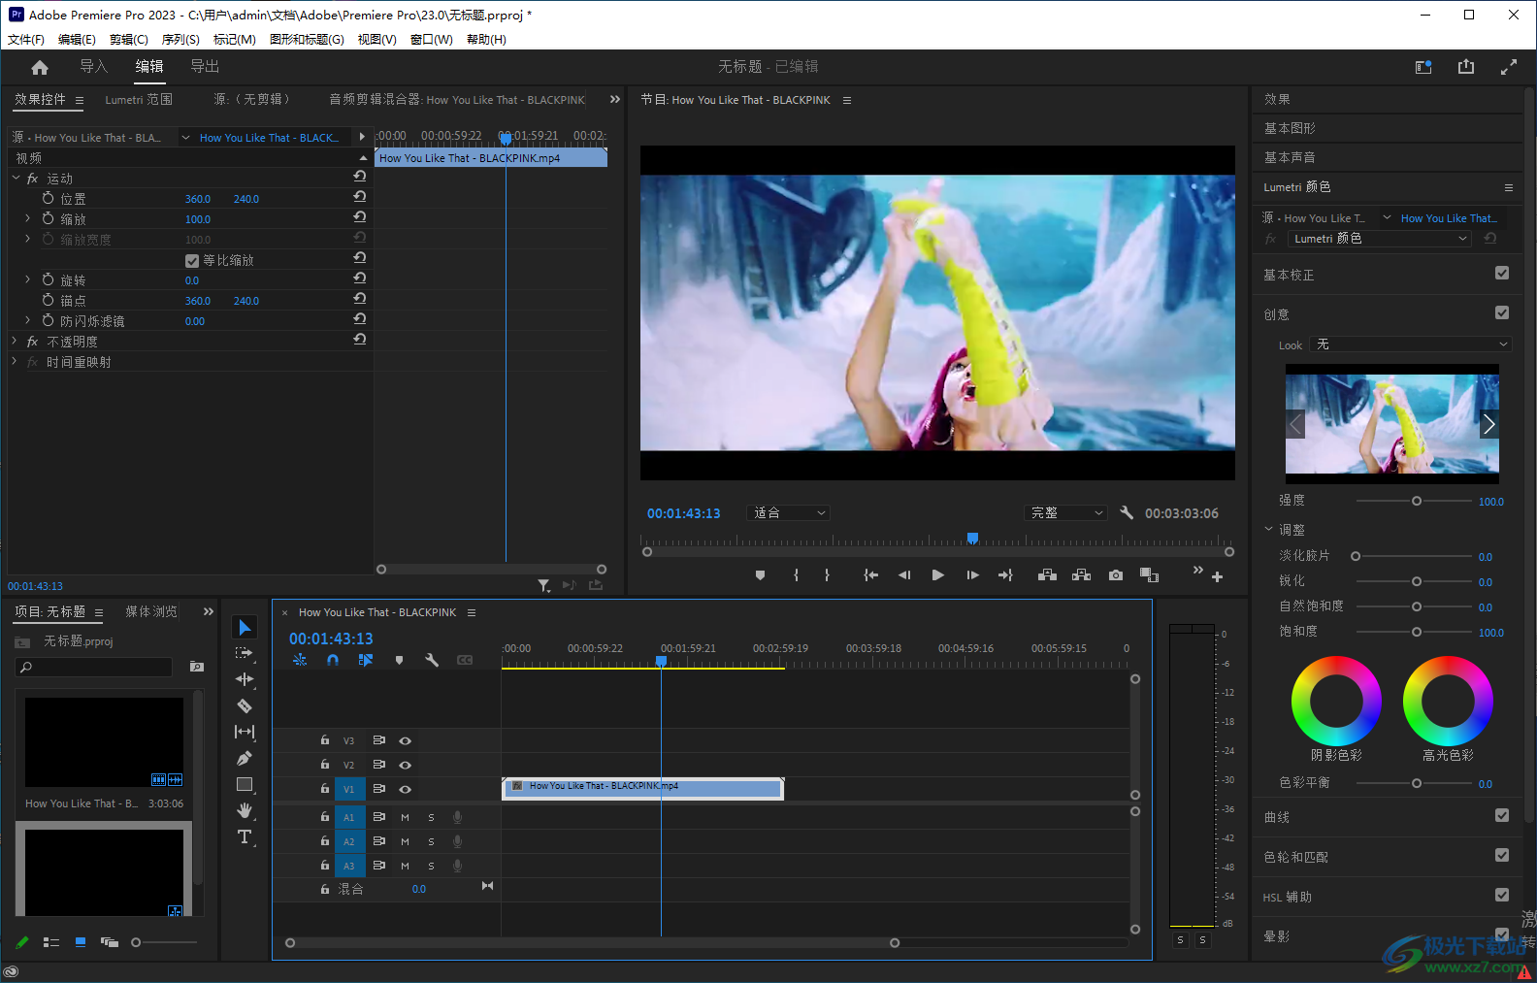Open playback resolution dropdown (完整)

coord(1065,512)
